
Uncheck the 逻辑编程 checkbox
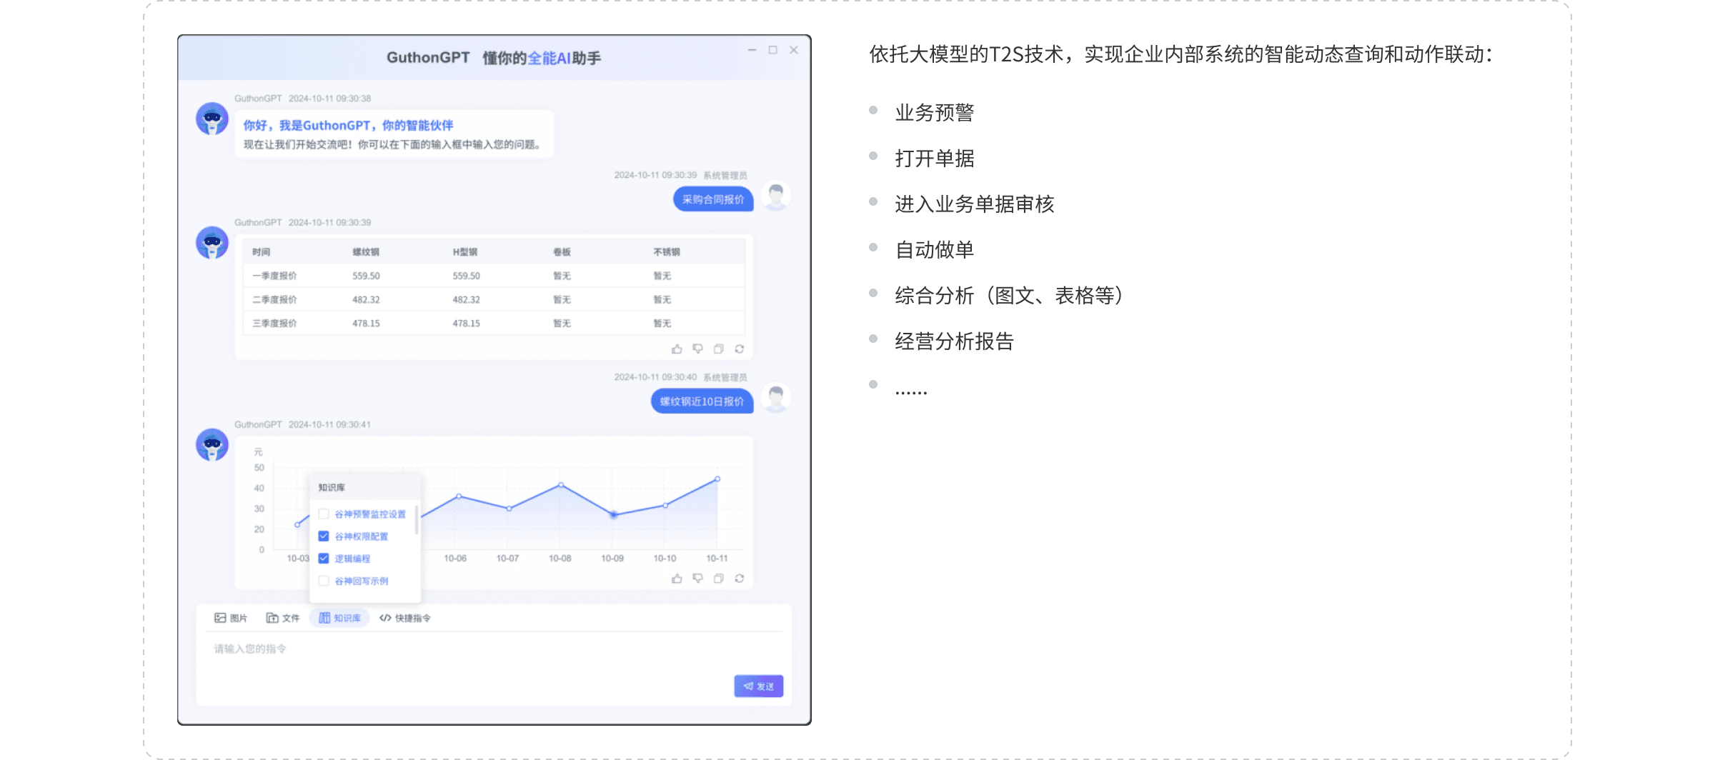click(x=324, y=559)
